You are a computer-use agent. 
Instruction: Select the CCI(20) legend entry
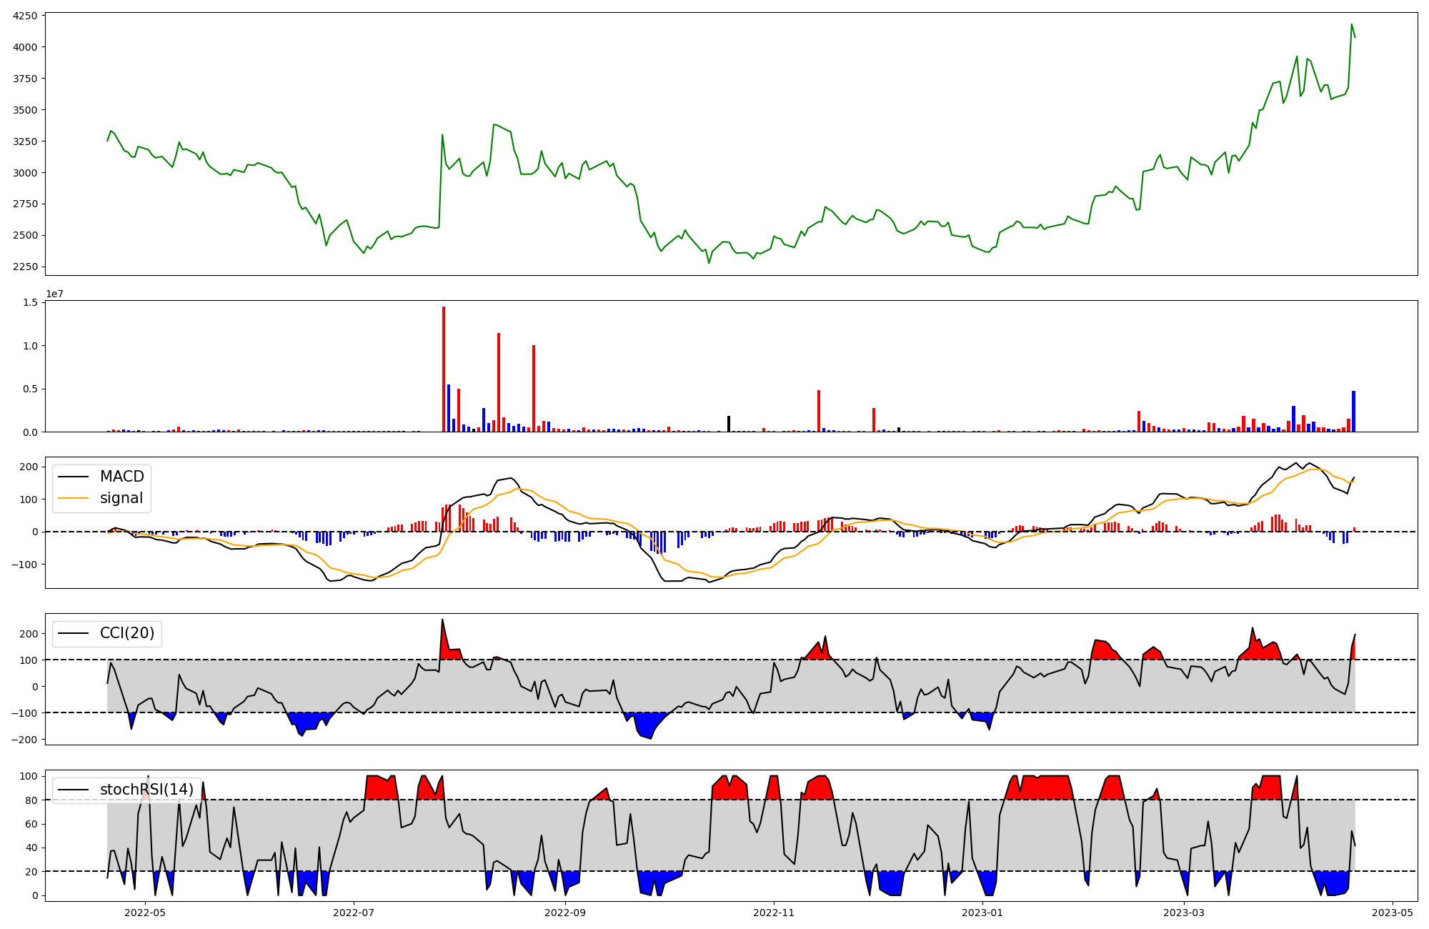coord(127,633)
